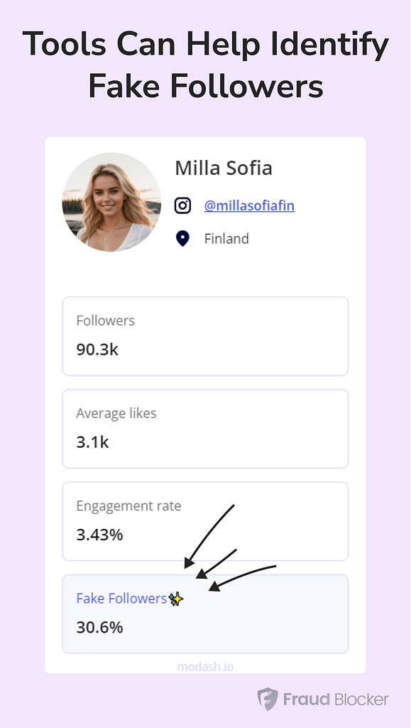Click the Fake Followers blue label
The height and width of the screenshot is (728, 411).
pos(121,599)
